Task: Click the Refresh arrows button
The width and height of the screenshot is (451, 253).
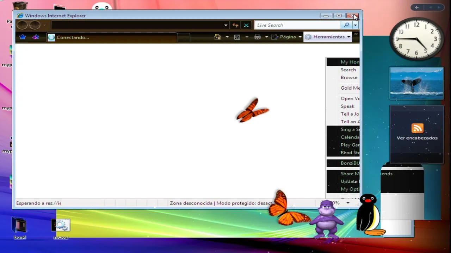Action: (x=235, y=25)
